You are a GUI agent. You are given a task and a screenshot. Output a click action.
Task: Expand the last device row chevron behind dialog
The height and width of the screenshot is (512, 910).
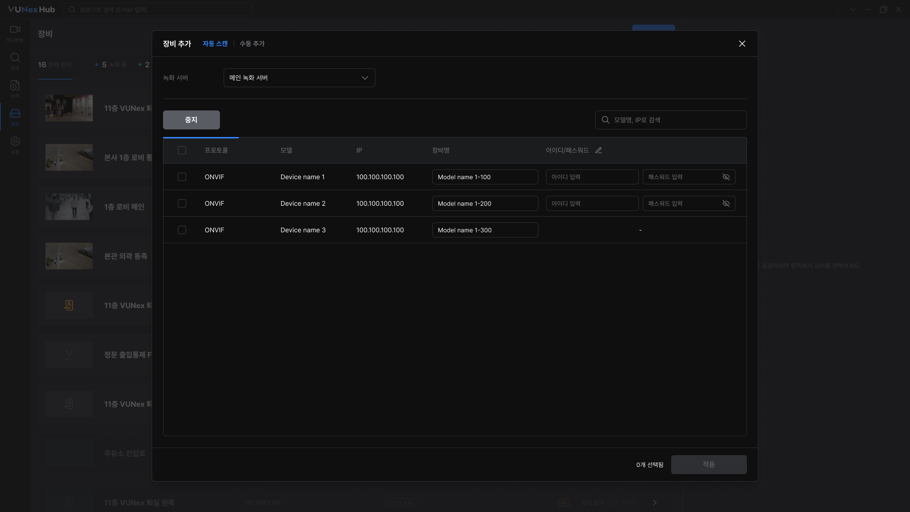(x=655, y=503)
